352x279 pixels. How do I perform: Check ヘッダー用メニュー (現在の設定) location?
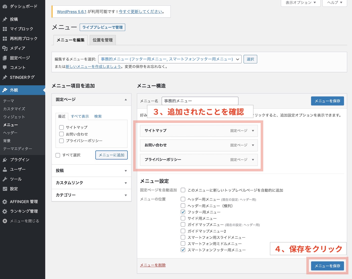(183, 199)
